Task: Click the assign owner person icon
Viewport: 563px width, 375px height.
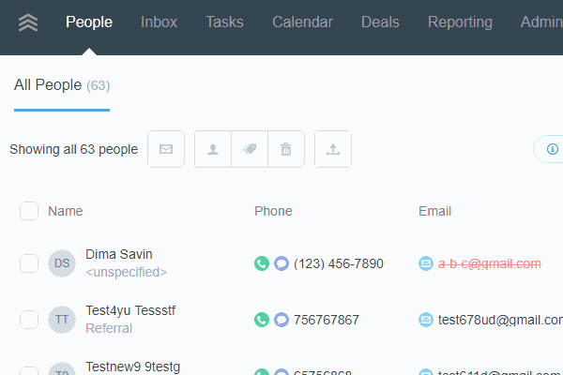Action: [x=213, y=149]
